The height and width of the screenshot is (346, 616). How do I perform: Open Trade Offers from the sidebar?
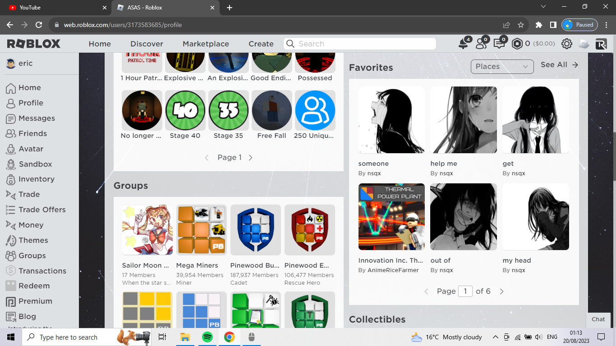[42, 209]
